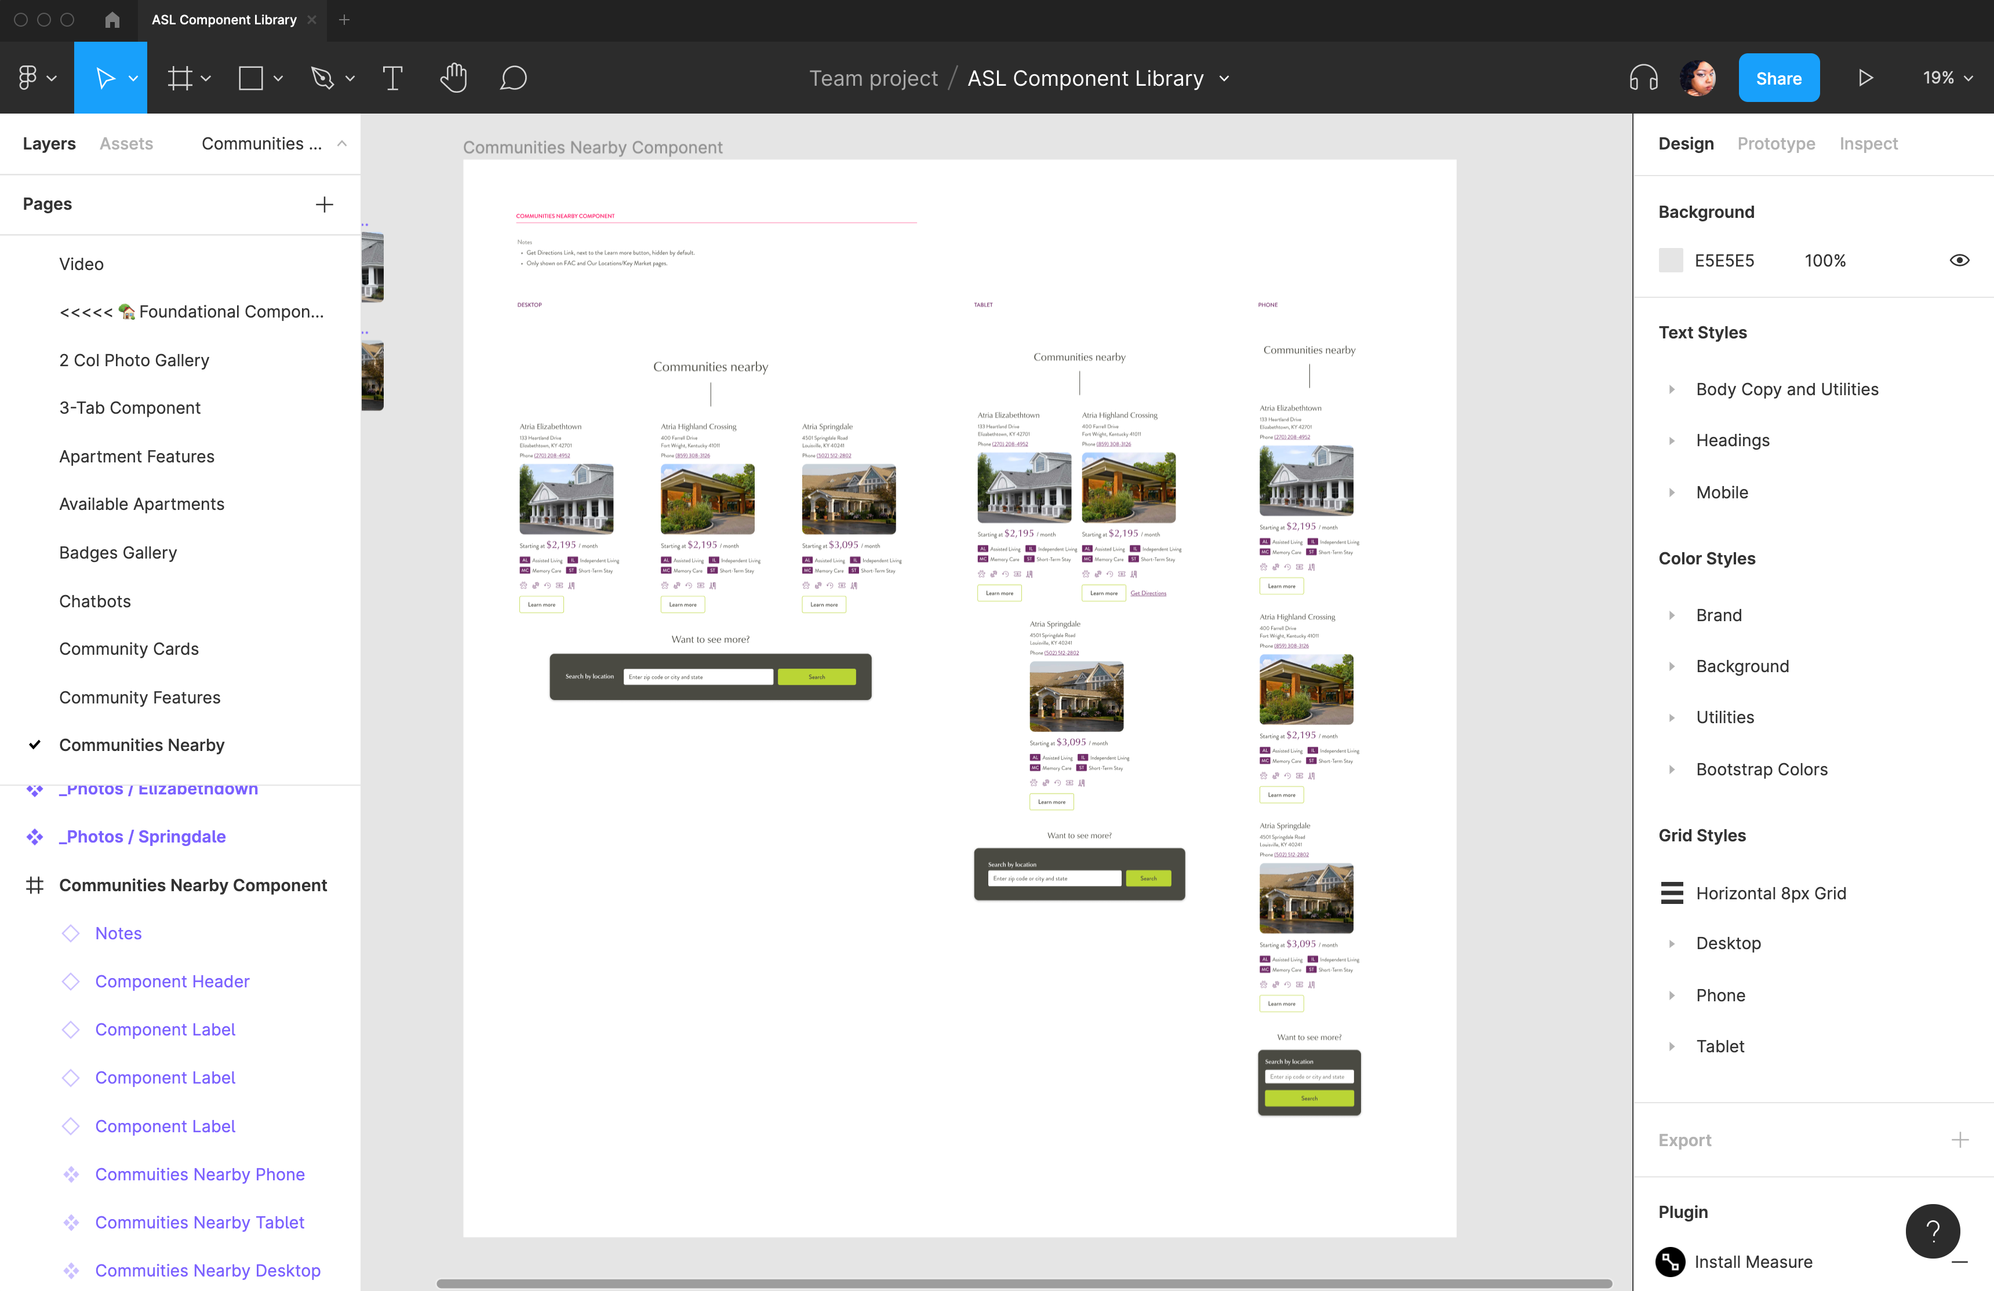Viewport: 1994px width, 1291px height.
Task: Switch to the Prototype tab
Action: tap(1775, 144)
